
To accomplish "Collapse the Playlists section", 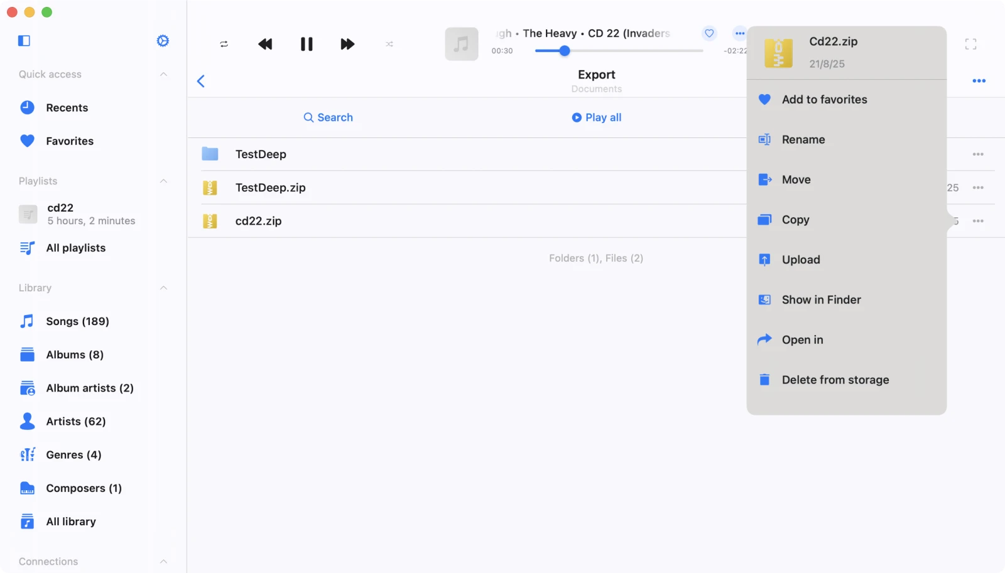I will pyautogui.click(x=163, y=181).
